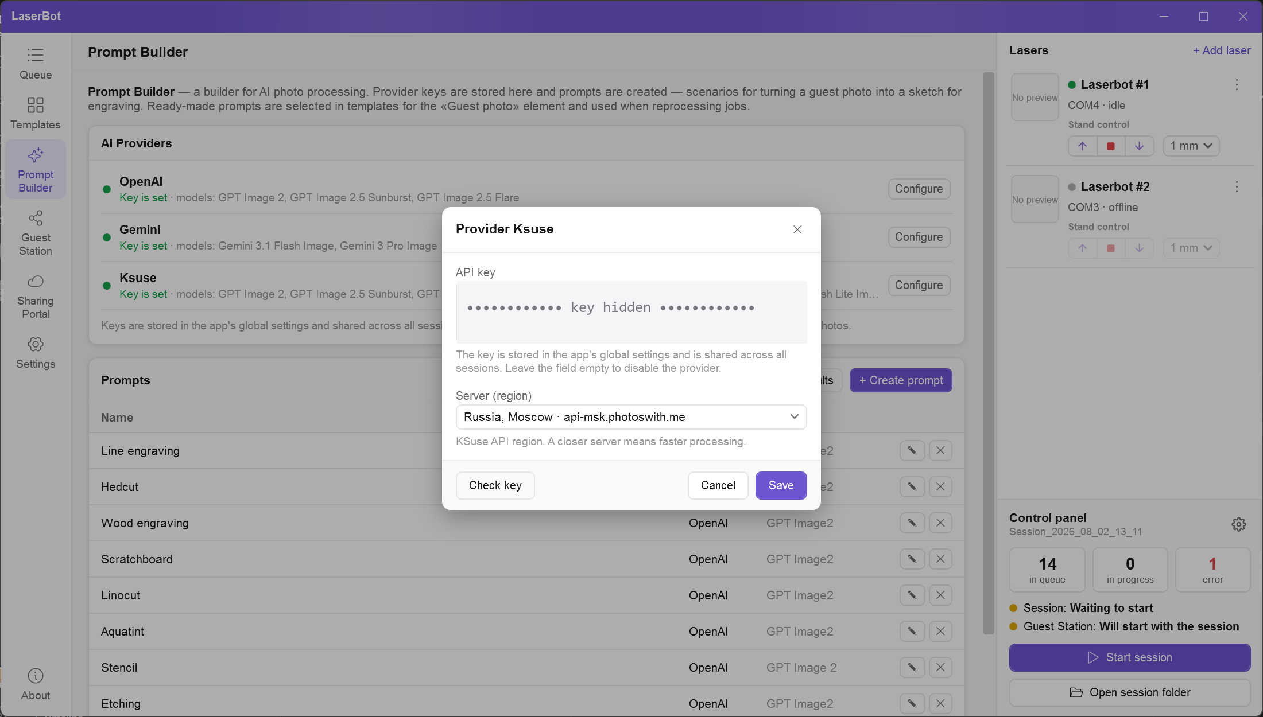
Task: Select Prompt Builder sidebar item
Action: point(36,170)
